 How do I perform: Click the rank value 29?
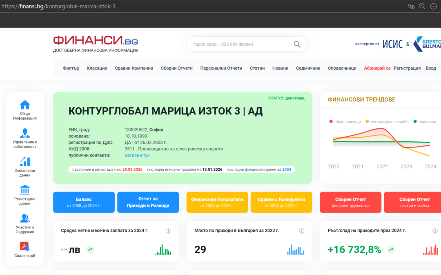pos(200,249)
